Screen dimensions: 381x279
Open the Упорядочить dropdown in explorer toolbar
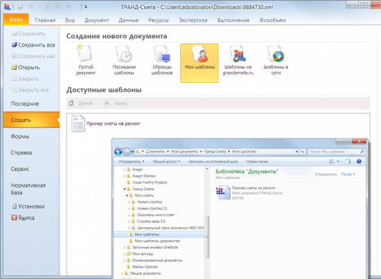pyautogui.click(x=131, y=161)
